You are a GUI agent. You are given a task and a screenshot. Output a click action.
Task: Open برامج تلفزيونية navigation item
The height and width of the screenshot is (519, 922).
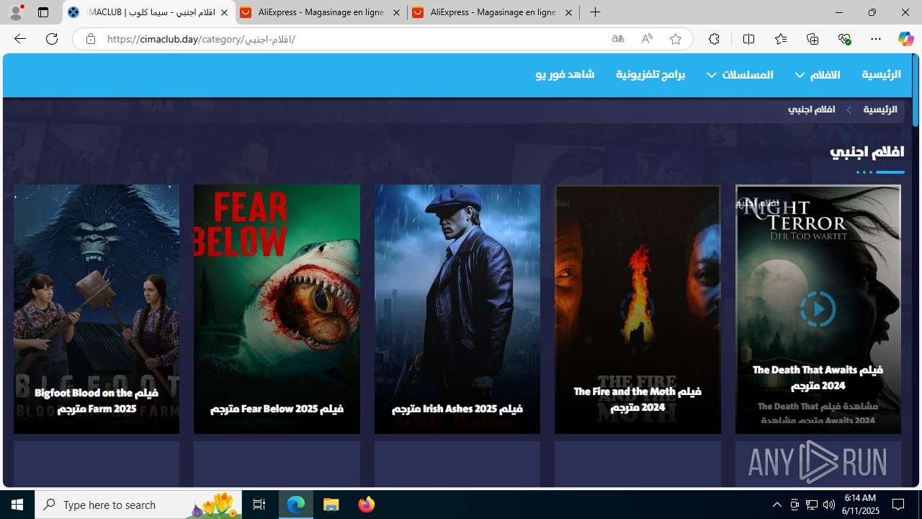650,74
